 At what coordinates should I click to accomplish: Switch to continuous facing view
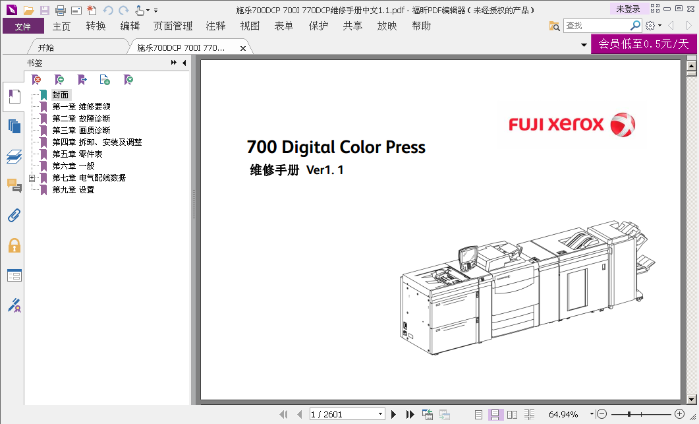529,415
